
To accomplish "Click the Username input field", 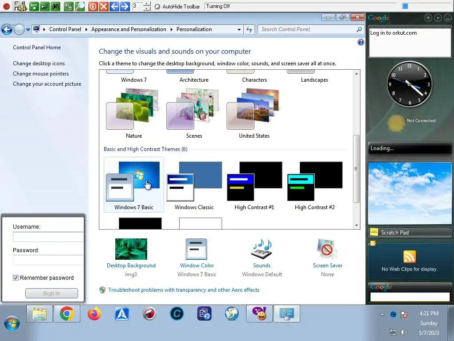I will tap(48, 237).
